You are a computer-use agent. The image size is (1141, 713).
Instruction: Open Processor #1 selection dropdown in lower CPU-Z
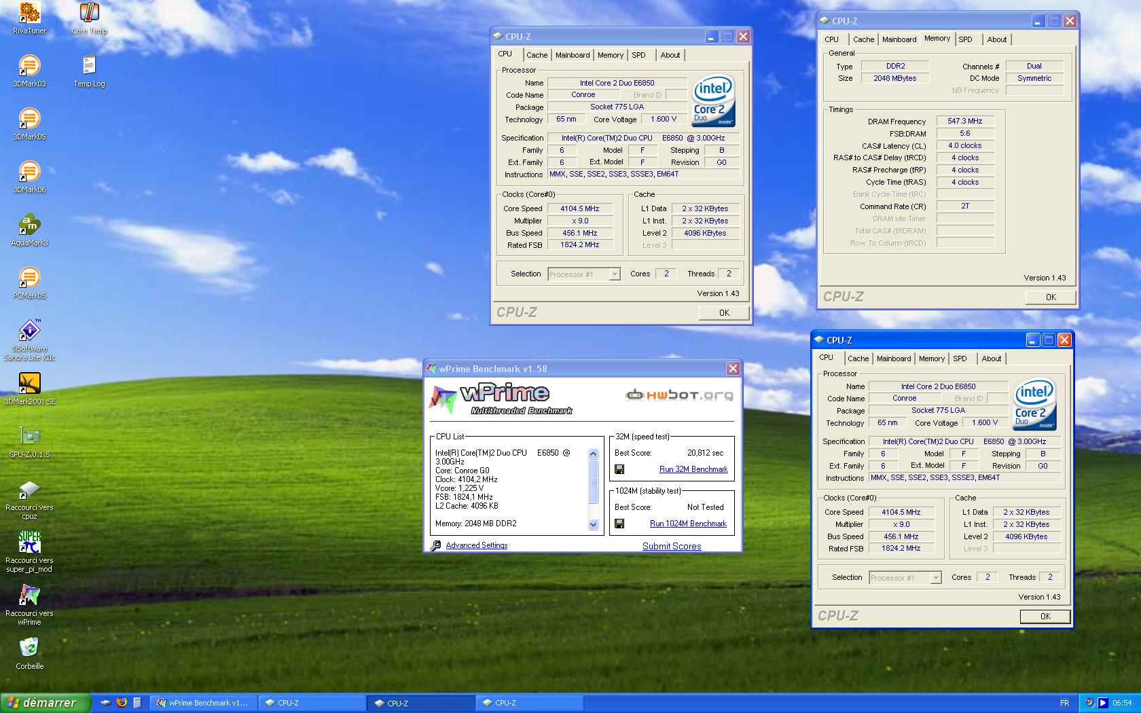click(935, 578)
